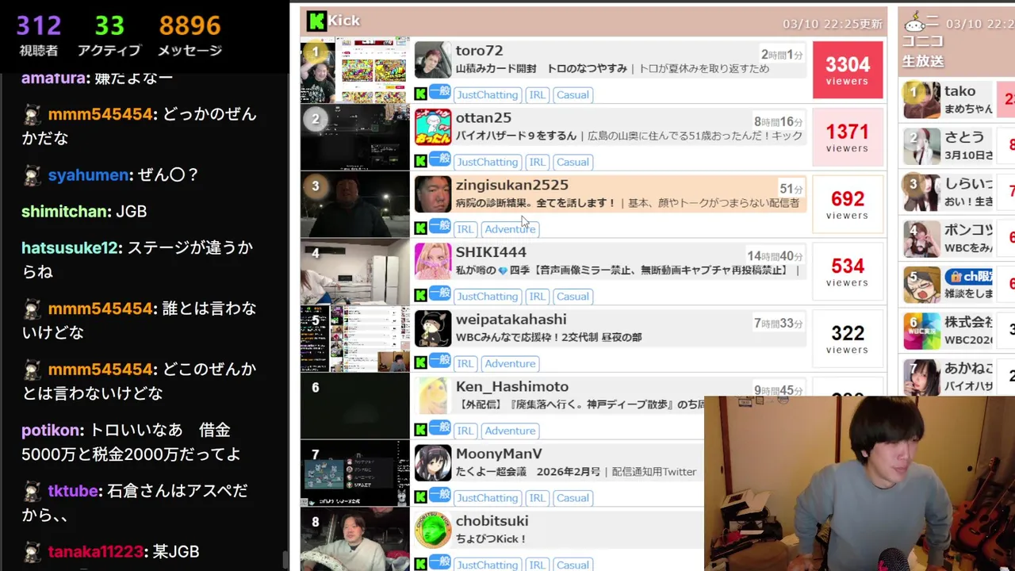Open tako's avatar in the Niconico list

pyautogui.click(x=921, y=101)
